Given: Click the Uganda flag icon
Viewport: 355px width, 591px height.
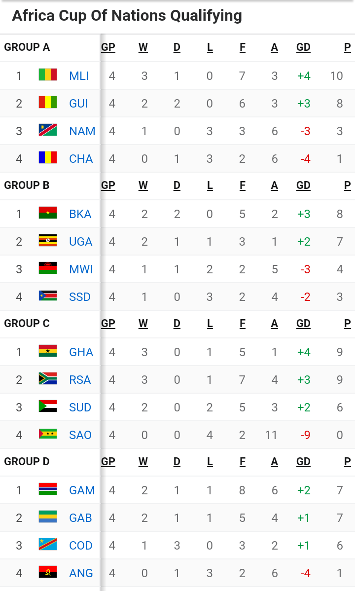Looking at the screenshot, I should point(48,241).
